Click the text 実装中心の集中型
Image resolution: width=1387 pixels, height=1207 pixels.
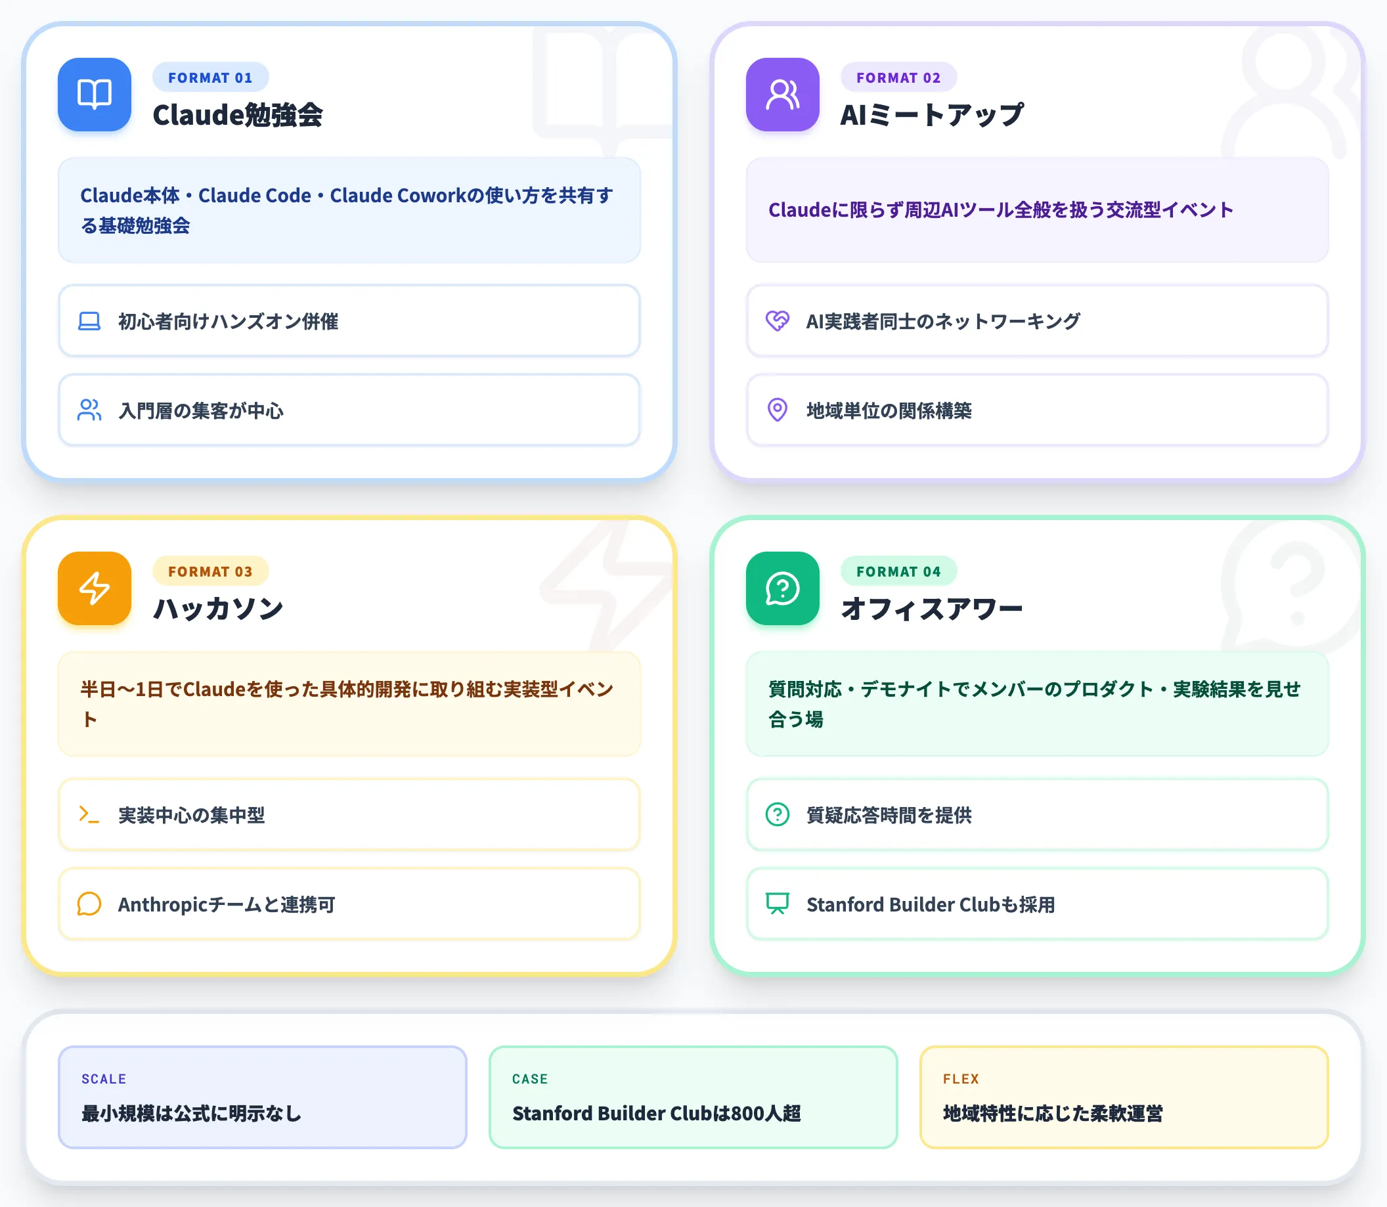click(191, 816)
